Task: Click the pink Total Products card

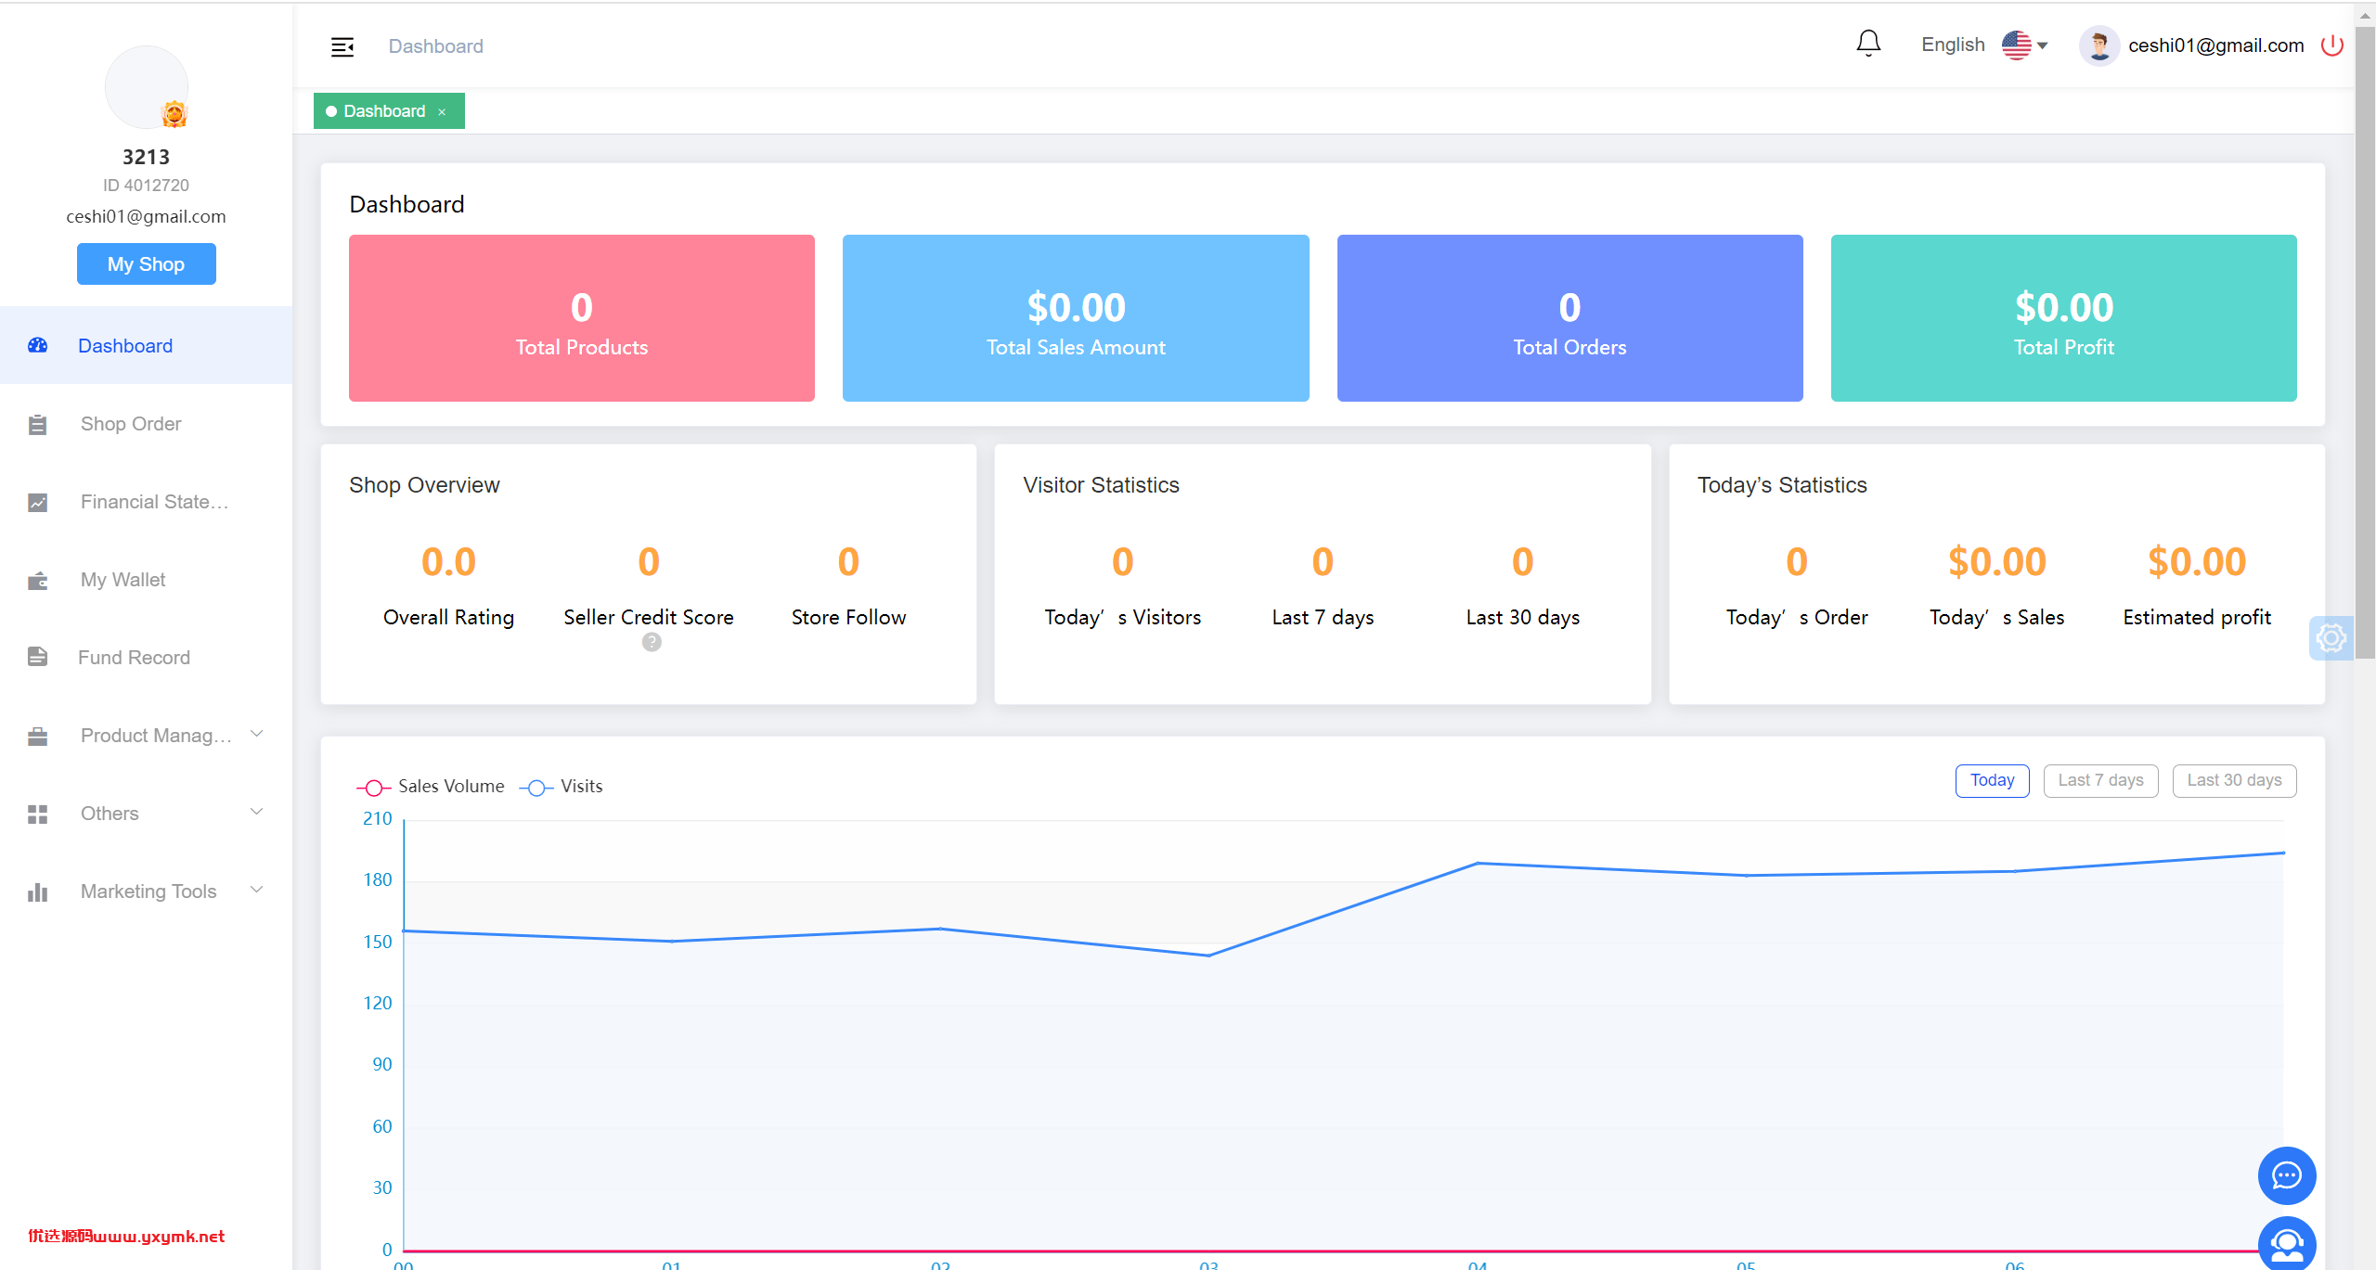Action: tap(582, 318)
